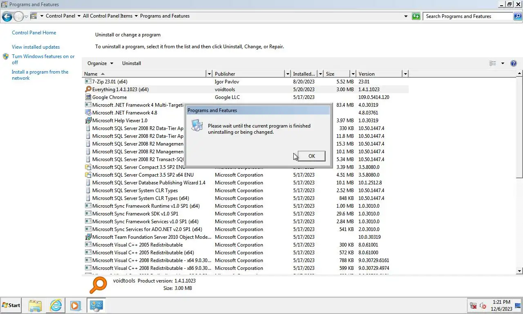Click the Search Programs and Features field
Screen dimensions: 523x314
[x=468, y=16]
